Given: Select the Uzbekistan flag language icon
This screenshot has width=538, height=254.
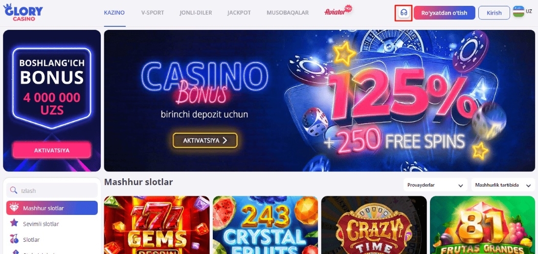Looking at the screenshot, I should (x=518, y=12).
